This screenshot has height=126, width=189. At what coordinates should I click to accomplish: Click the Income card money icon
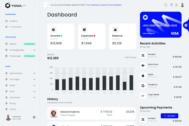tap(53, 30)
